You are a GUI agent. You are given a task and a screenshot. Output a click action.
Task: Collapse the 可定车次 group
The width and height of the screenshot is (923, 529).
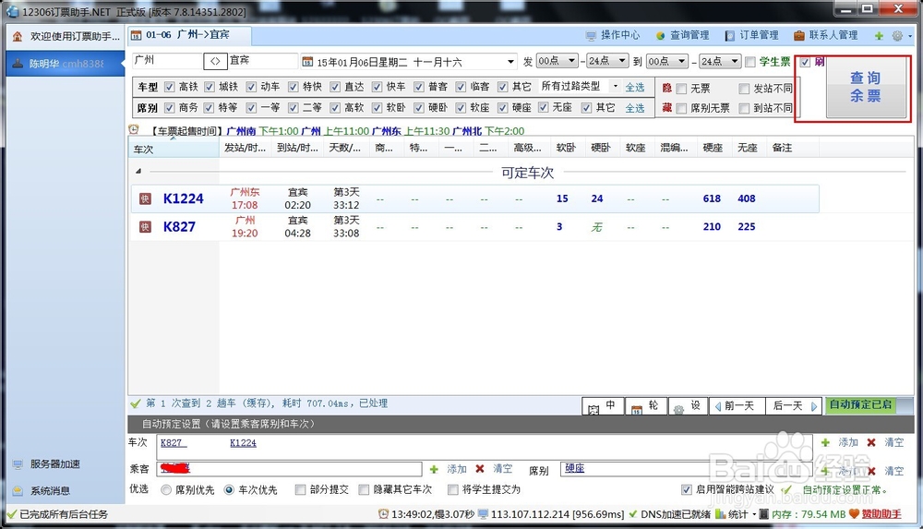click(138, 172)
